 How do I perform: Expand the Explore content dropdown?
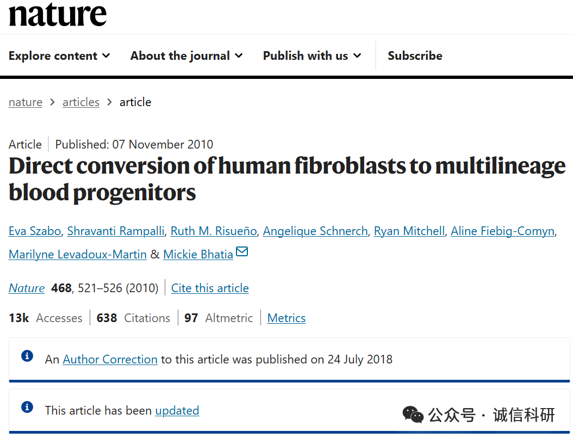pos(59,55)
